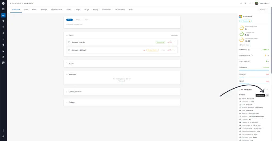Click the Global Health Score gauge
The width and height of the screenshot is (272, 141).
(x=241, y=28)
